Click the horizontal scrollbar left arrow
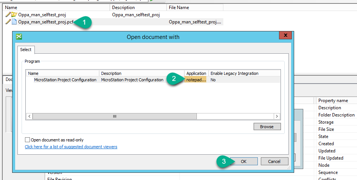The height and width of the screenshot is (180, 357). (30, 116)
